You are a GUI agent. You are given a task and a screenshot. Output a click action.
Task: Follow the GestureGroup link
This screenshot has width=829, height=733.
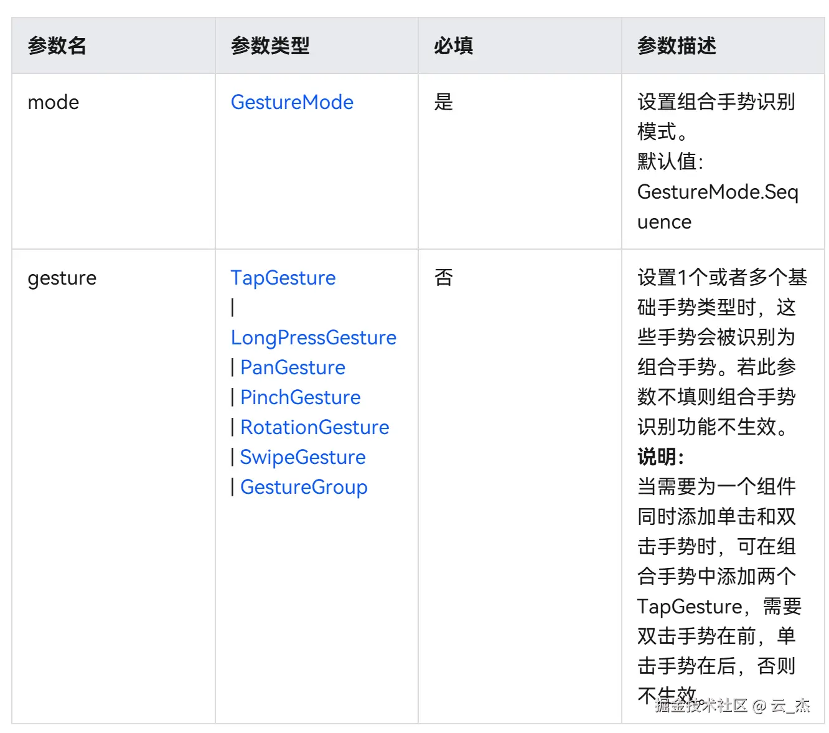coord(304,487)
